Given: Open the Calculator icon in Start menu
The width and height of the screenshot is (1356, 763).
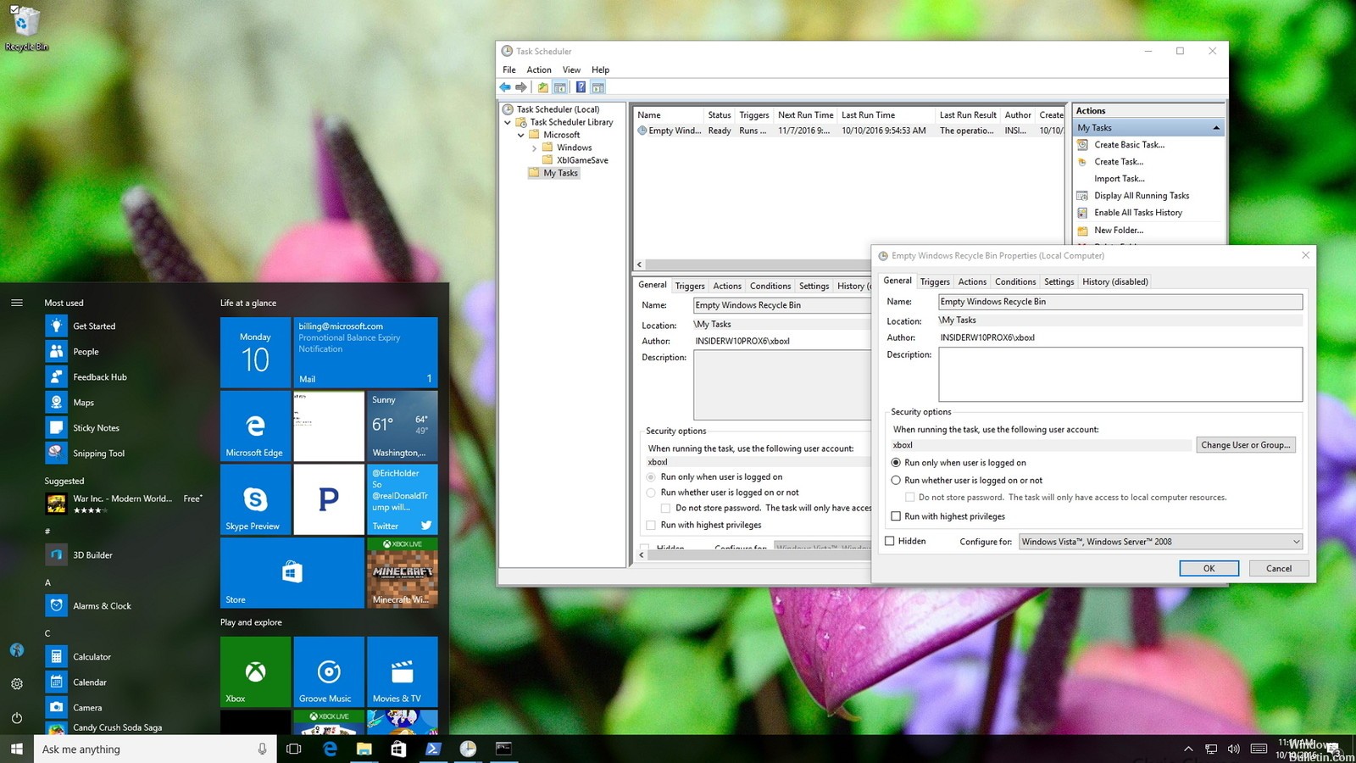Looking at the screenshot, I should click(56, 657).
